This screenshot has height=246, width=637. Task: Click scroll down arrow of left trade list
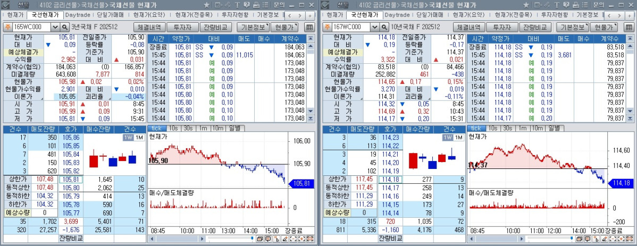point(311,111)
